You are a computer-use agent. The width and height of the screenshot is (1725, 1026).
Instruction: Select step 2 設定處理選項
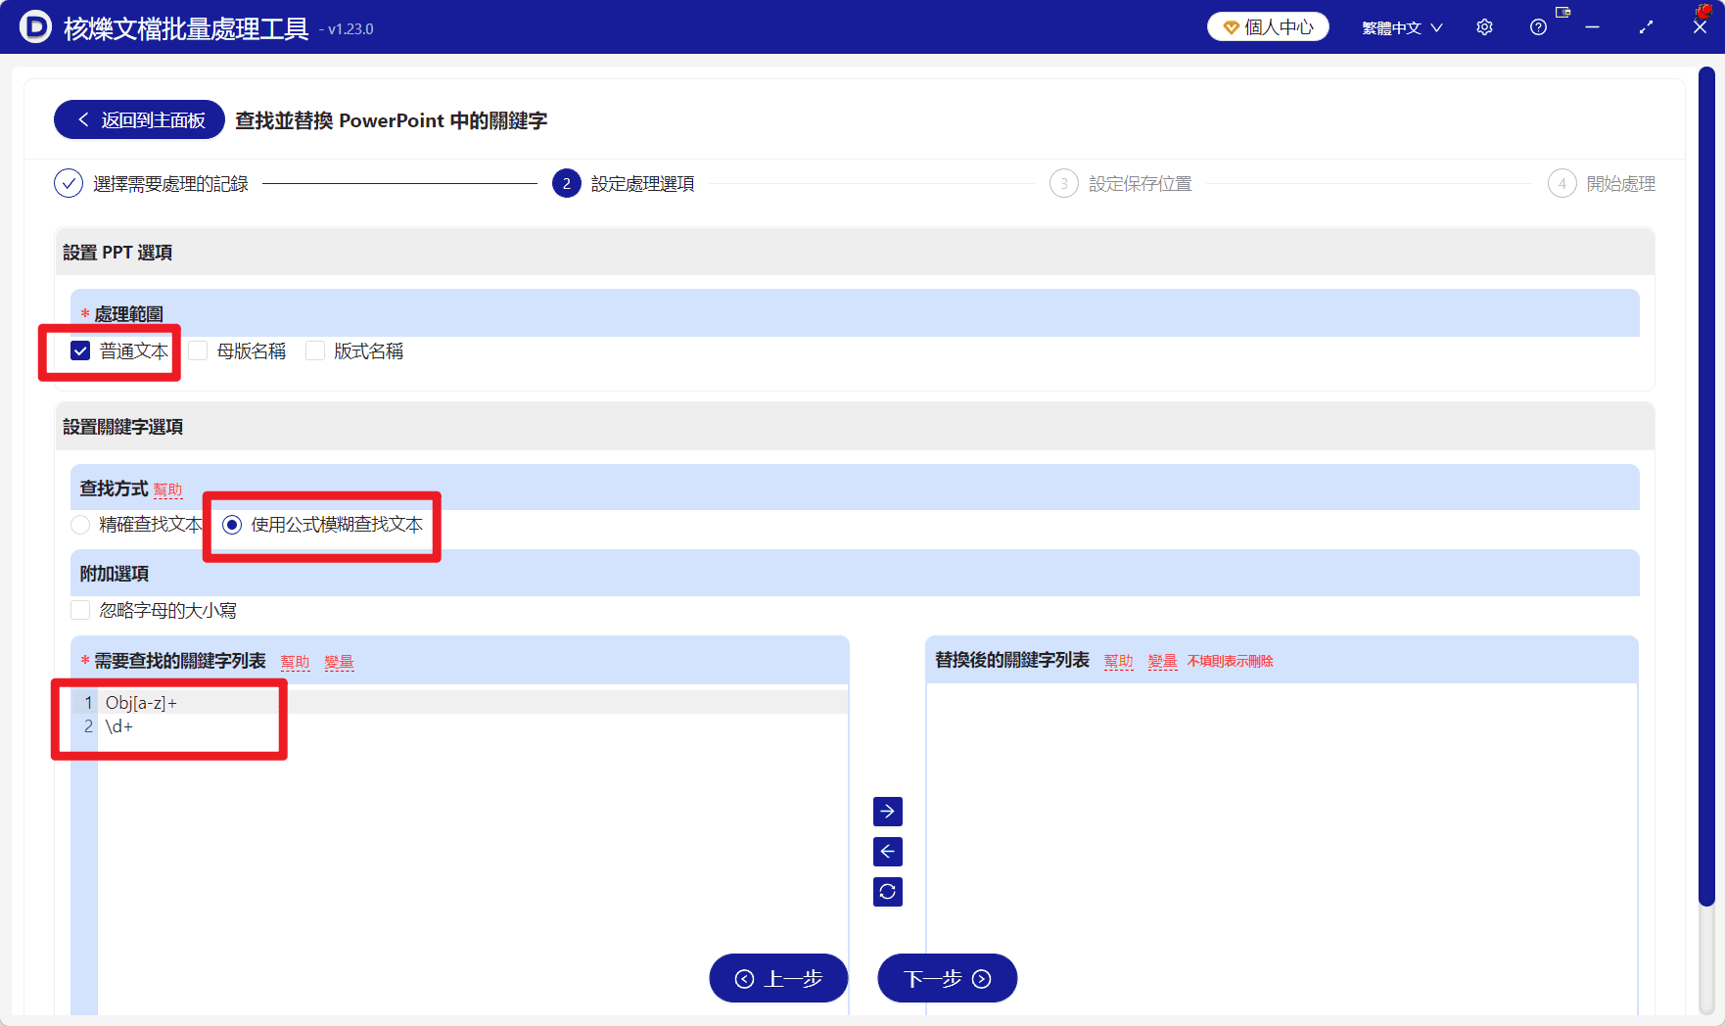click(624, 183)
